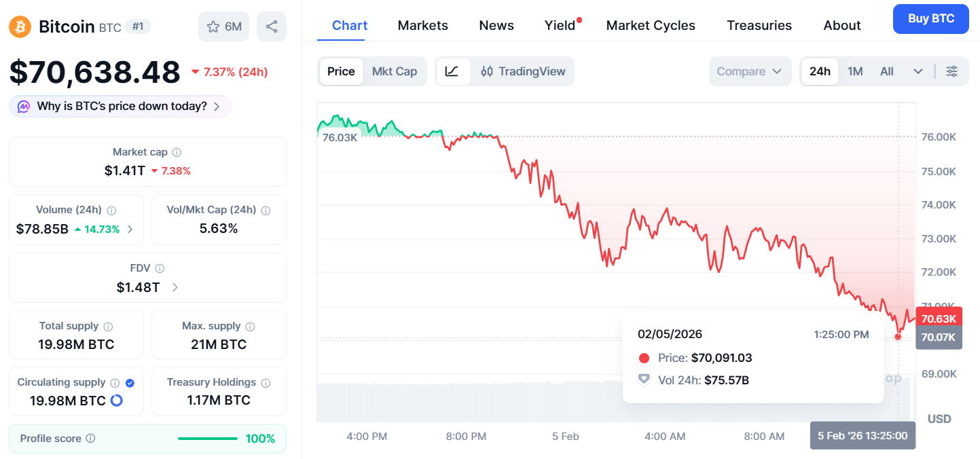Image resolution: width=980 pixels, height=459 pixels.
Task: Open the Compare dropdown
Action: point(750,71)
